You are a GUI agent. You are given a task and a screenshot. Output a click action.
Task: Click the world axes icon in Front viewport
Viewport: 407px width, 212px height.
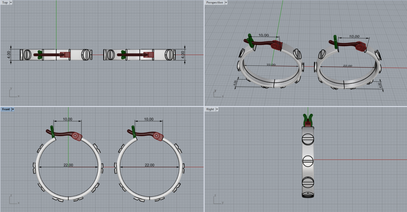14,199
